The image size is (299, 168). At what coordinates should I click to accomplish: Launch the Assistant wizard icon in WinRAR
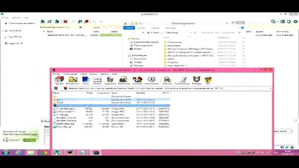[x=137, y=80]
